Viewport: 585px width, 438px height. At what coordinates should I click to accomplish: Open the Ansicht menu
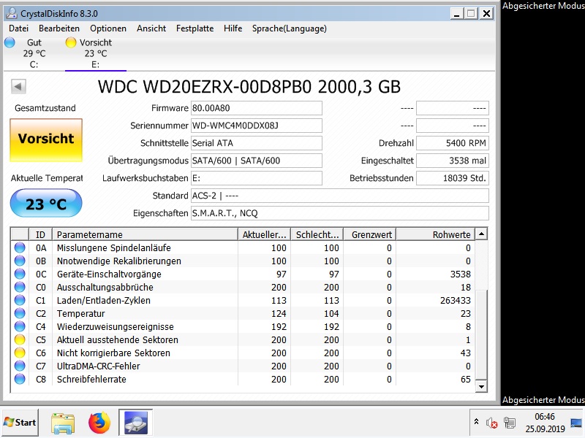[x=151, y=28]
